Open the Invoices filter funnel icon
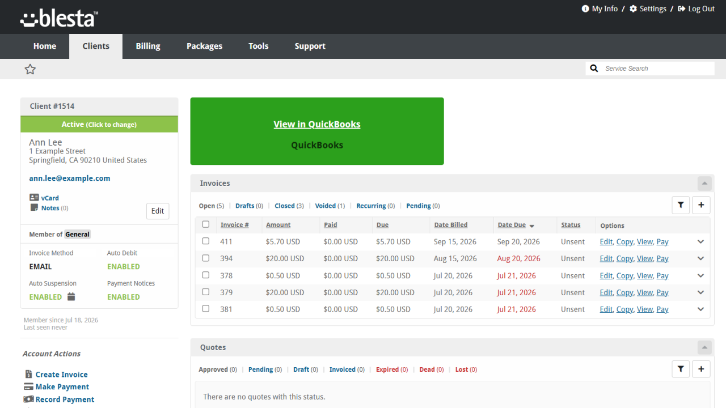 (x=681, y=205)
